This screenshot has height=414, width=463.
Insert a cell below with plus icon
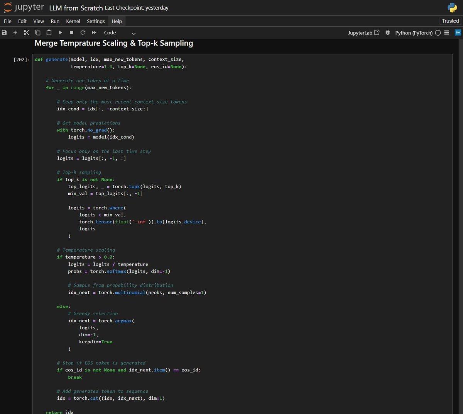pos(15,33)
